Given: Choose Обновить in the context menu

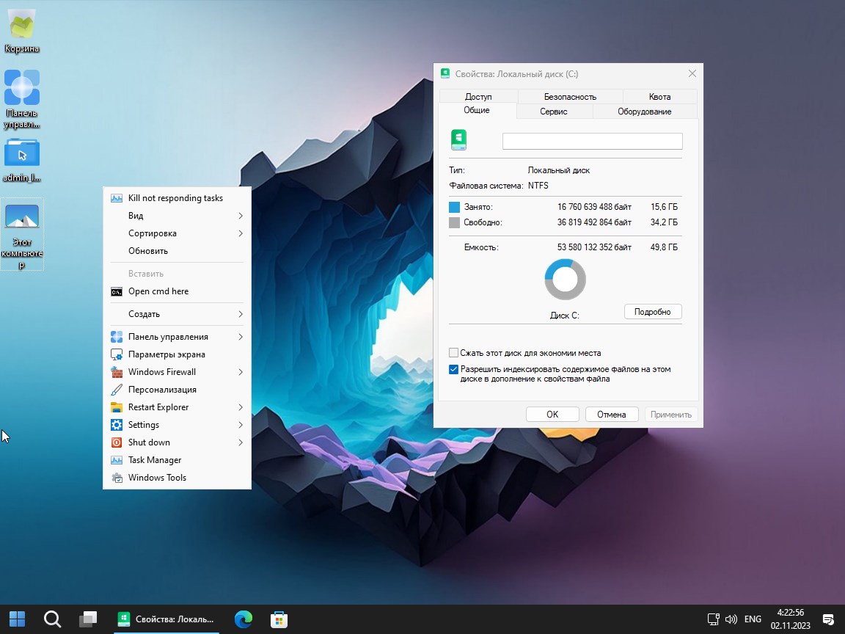Looking at the screenshot, I should (177, 251).
